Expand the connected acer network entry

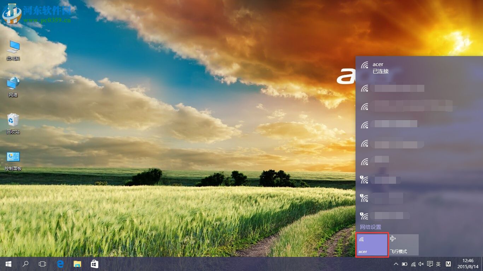pos(407,67)
